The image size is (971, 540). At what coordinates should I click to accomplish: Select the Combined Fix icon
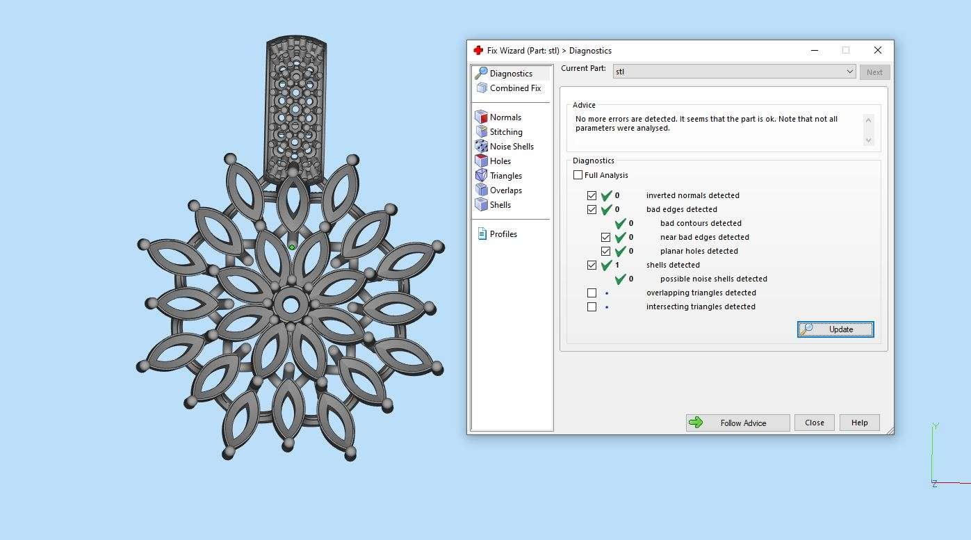coord(482,88)
